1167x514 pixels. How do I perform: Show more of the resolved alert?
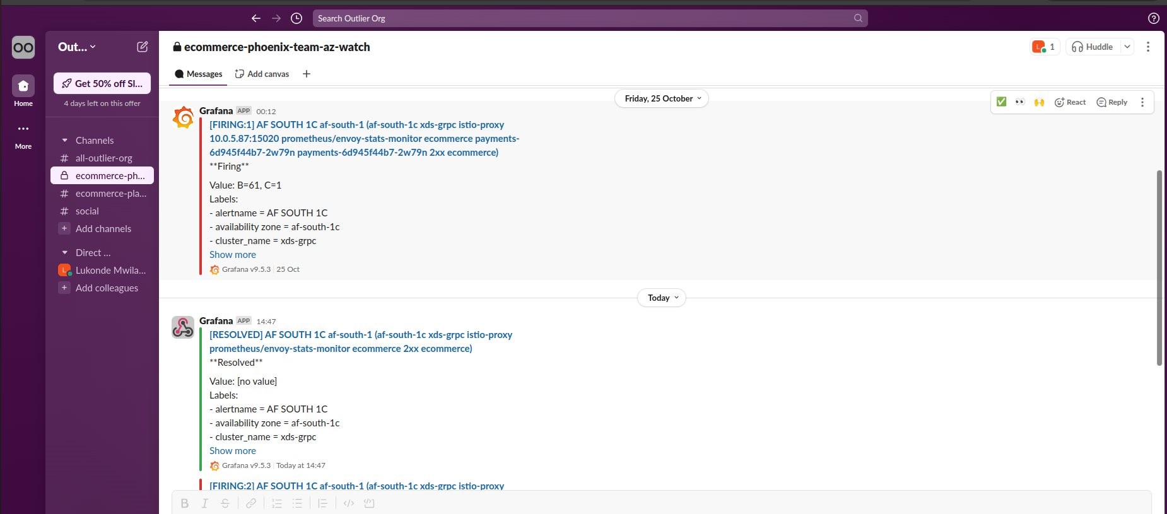click(233, 451)
